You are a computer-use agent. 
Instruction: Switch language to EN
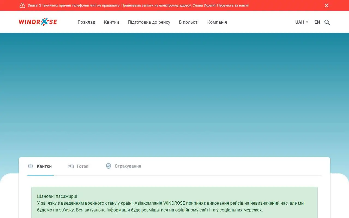click(317, 22)
